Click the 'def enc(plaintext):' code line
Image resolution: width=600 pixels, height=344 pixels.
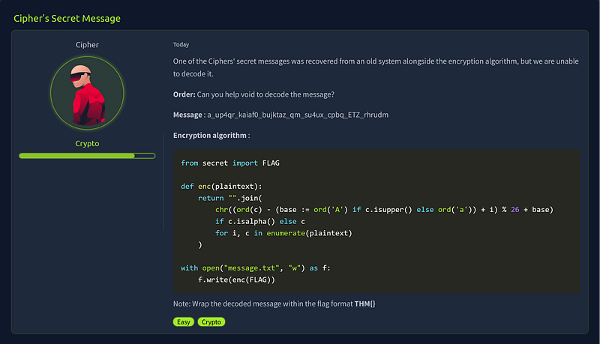tap(221, 186)
